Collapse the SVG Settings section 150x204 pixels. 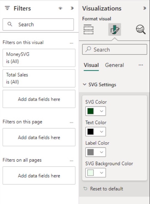tap(84, 84)
